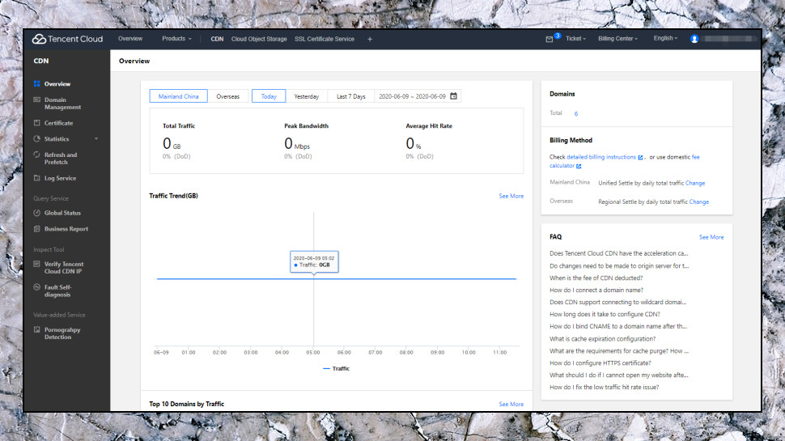Click the 08:00 label on chart axis
Screen dimensions: 785x441
pos(406,353)
